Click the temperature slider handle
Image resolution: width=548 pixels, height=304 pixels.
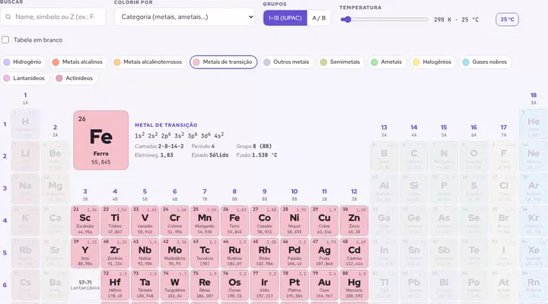click(346, 20)
